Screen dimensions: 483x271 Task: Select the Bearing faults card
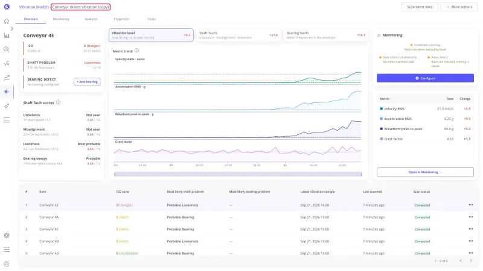tap(326, 35)
